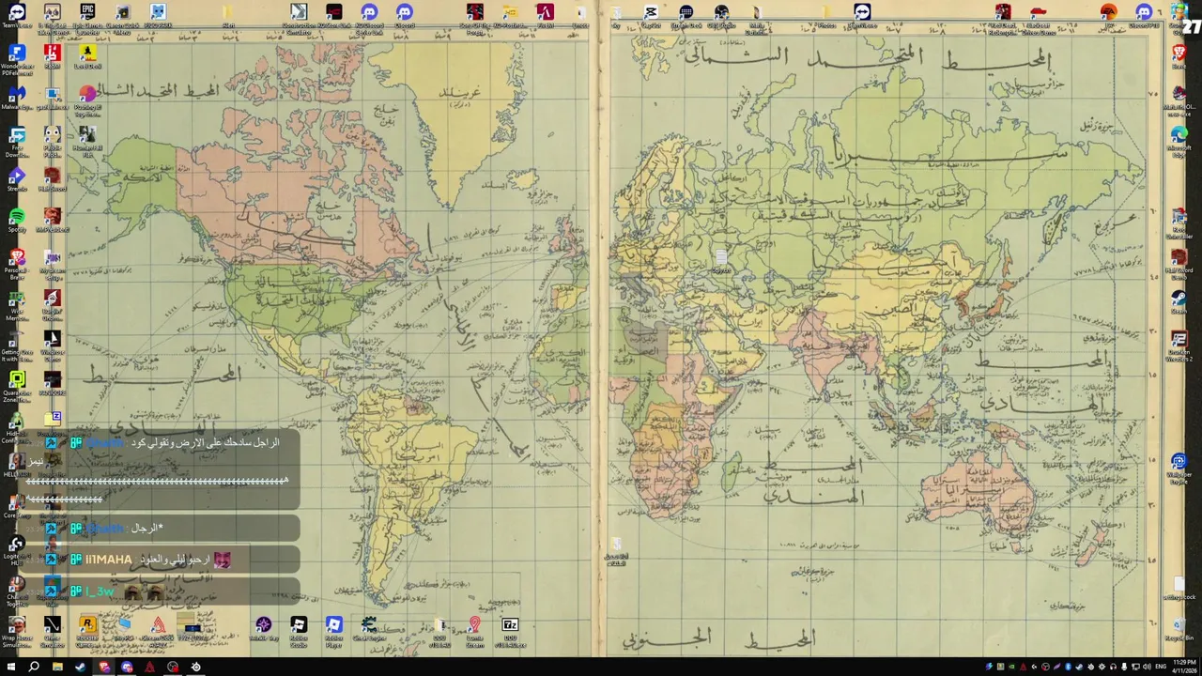Open the Roblox Studio desktop shortcut
This screenshot has width=1202, height=676.
coord(299,629)
